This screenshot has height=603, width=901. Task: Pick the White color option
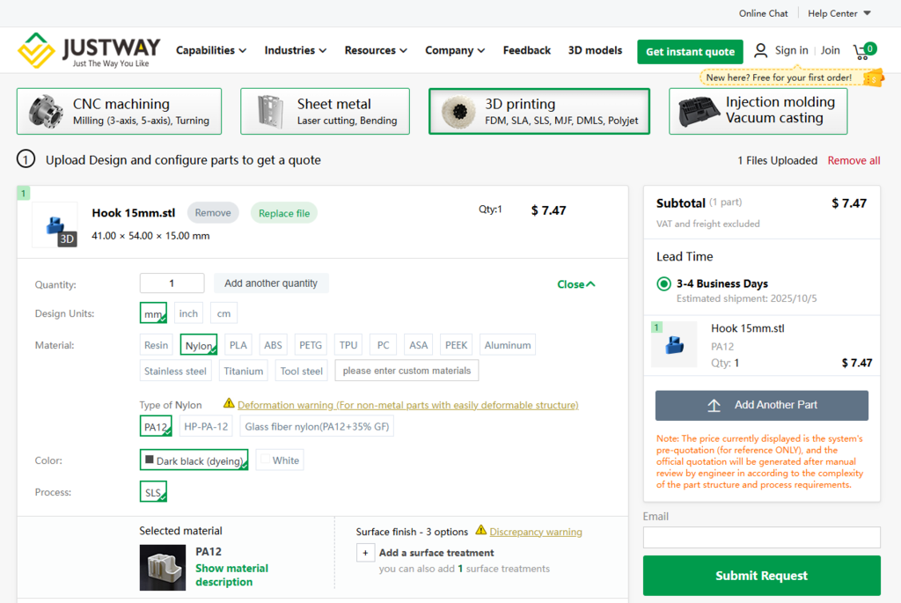click(x=278, y=460)
